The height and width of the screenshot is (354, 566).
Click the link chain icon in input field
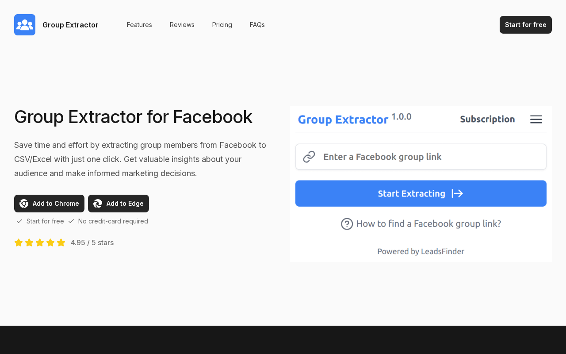309,157
